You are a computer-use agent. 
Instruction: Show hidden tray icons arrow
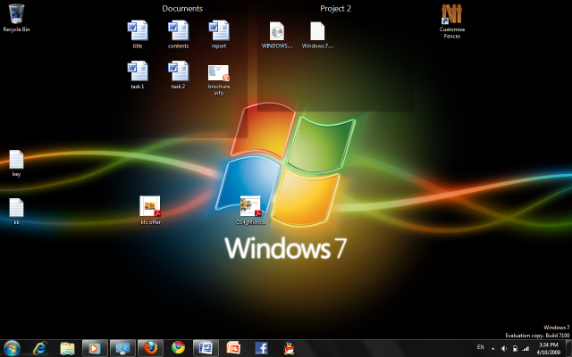coord(492,349)
